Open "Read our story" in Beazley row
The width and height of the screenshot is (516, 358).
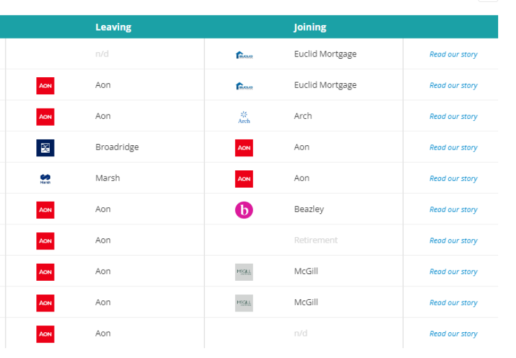click(x=453, y=210)
